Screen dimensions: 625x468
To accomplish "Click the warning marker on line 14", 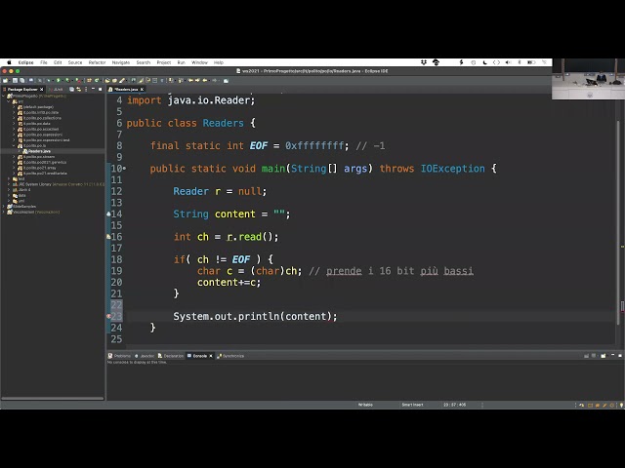I will tap(108, 214).
